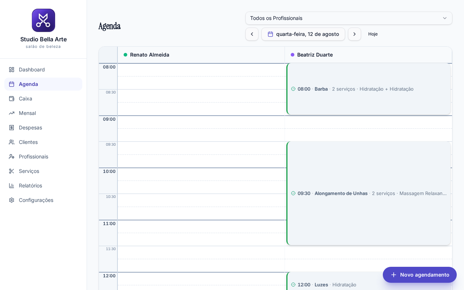Click the calendar icon in date picker
This screenshot has width=464, height=290.
pos(270,34)
